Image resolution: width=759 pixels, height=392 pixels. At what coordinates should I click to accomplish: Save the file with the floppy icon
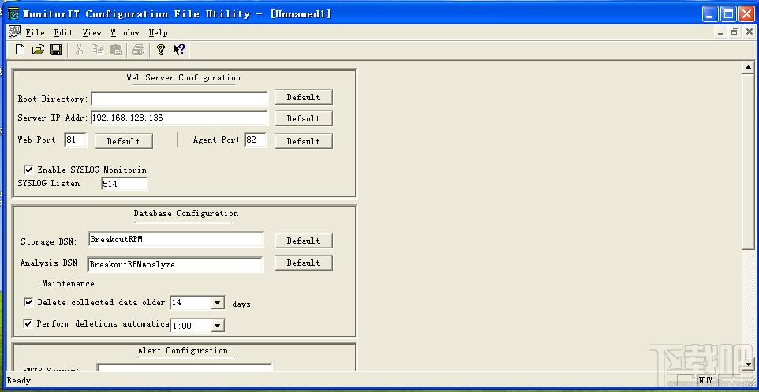coord(56,50)
